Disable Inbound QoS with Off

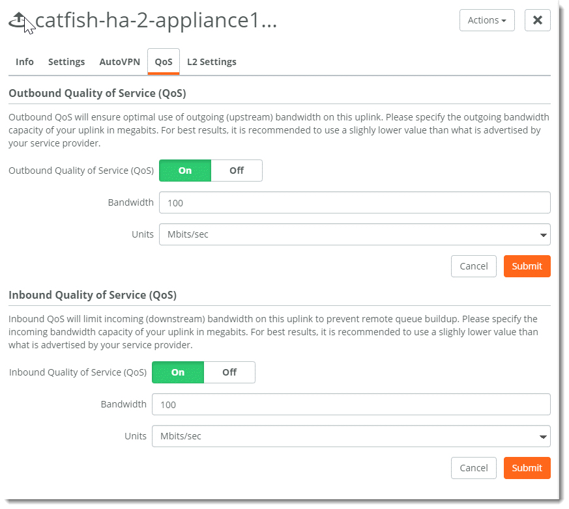229,372
